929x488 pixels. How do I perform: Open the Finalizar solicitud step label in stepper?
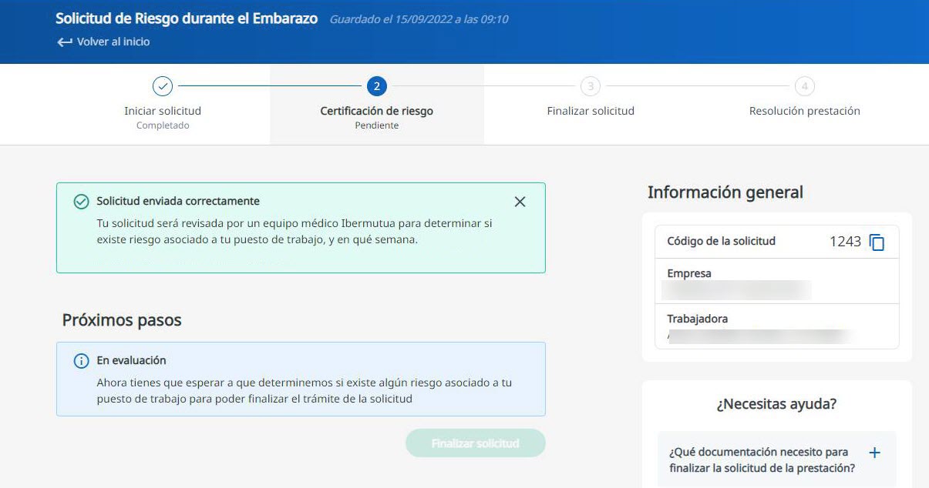click(x=591, y=111)
